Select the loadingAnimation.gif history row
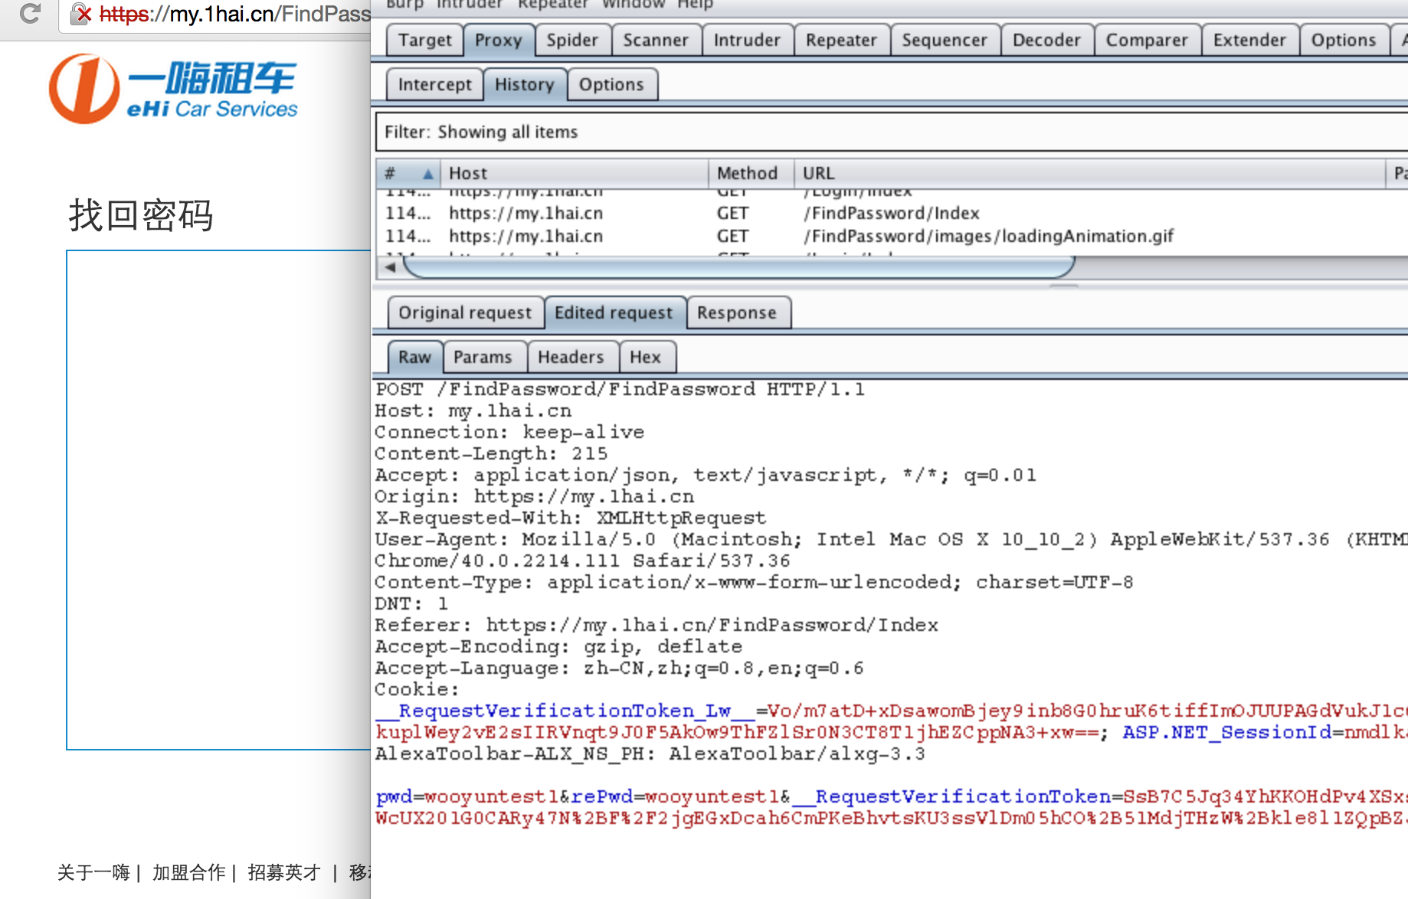 (x=892, y=236)
